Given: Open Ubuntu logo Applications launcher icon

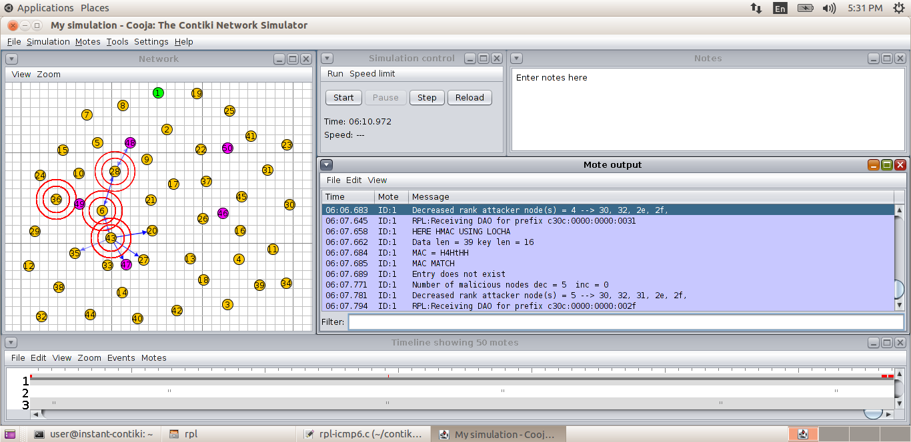Looking at the screenshot, I should point(8,8).
